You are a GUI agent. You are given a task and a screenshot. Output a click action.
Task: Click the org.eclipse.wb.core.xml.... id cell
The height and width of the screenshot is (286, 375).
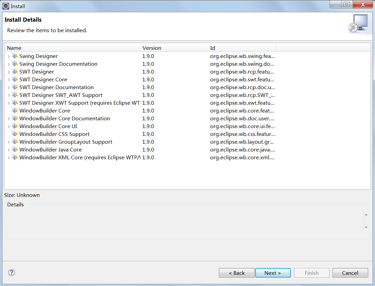(242, 157)
